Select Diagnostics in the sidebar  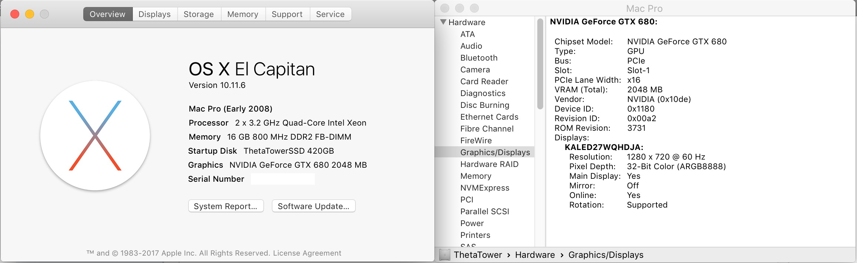483,93
